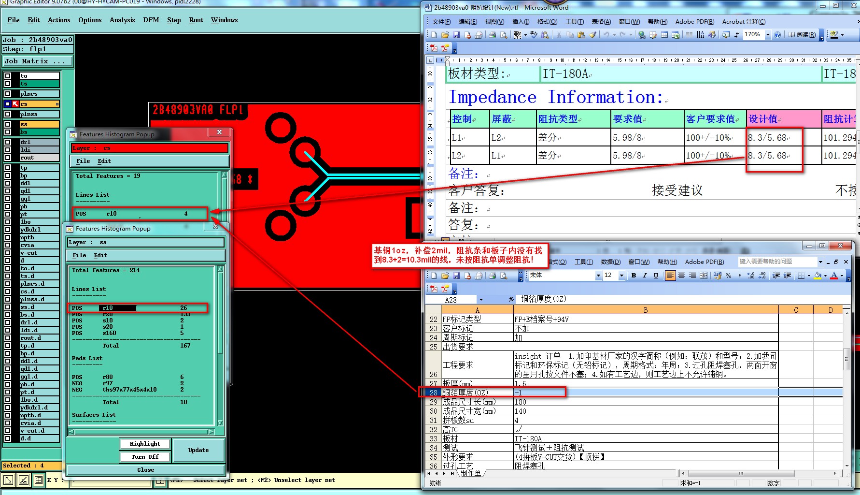
Task: Click the Insert Hyperlink icon in Word
Action: pyautogui.click(x=642, y=35)
